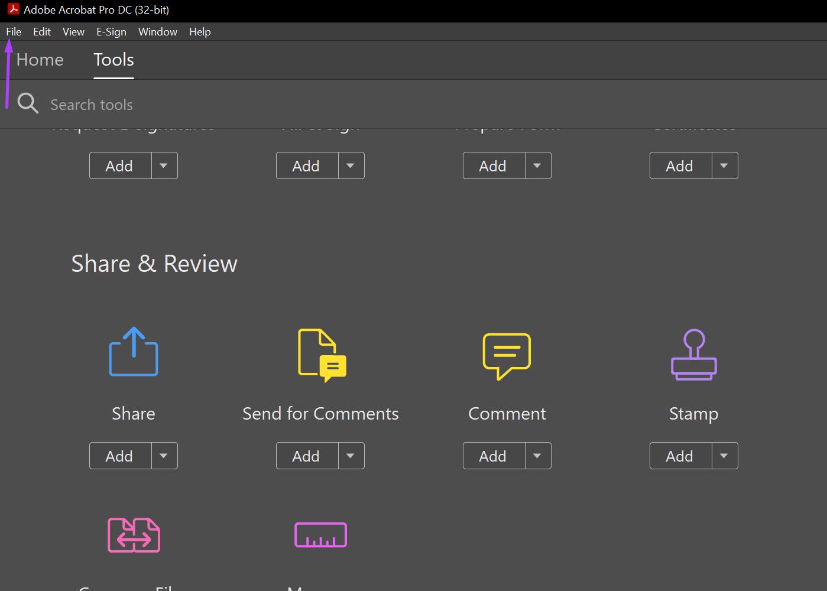Image resolution: width=827 pixels, height=591 pixels.
Task: Open the E-Sign menu
Action: [111, 32]
